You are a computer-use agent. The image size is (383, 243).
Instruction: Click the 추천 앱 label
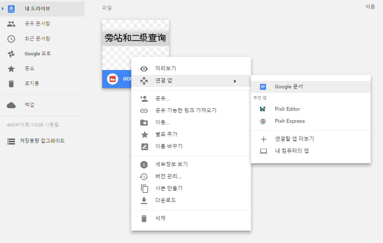pos(260,98)
